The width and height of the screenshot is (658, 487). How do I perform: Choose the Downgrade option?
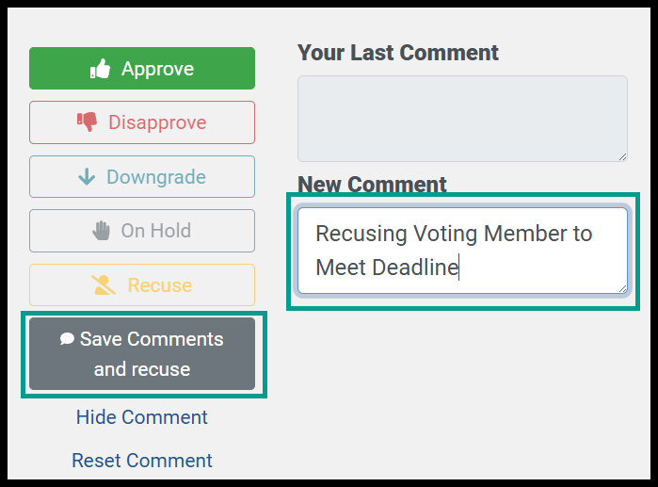[x=142, y=177]
